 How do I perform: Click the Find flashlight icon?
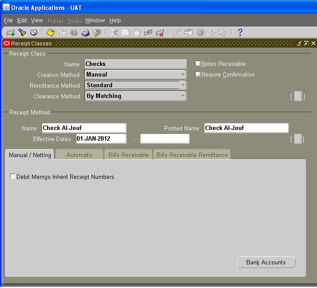(22, 32)
